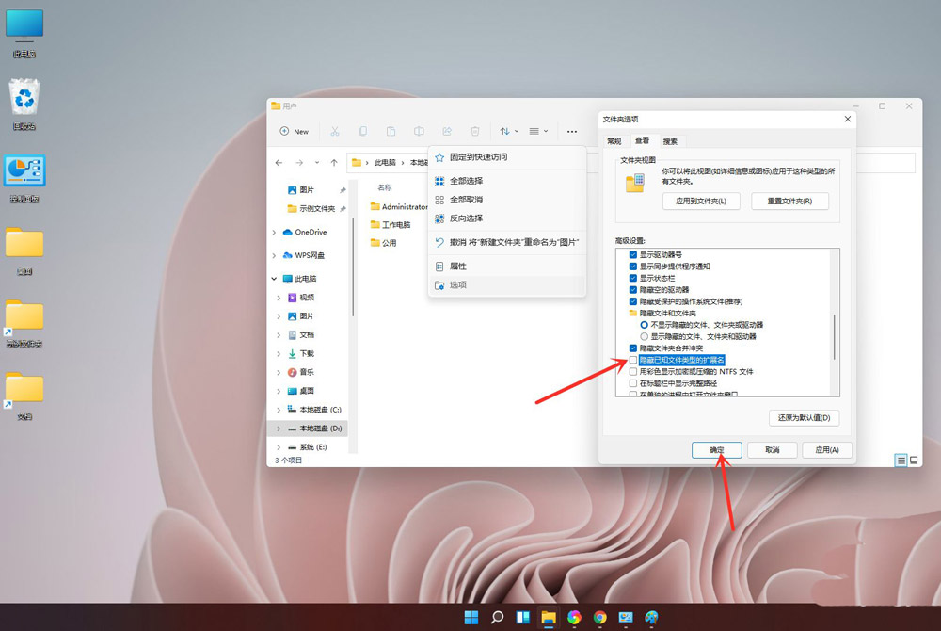Open the Recycle Bin on the desktop

23,94
